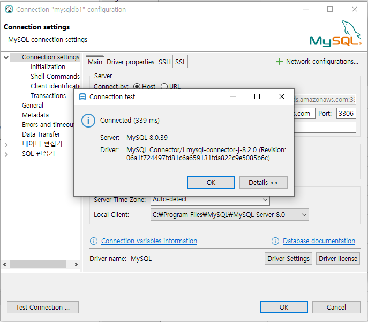Maximize the Connection test dialog

point(257,96)
